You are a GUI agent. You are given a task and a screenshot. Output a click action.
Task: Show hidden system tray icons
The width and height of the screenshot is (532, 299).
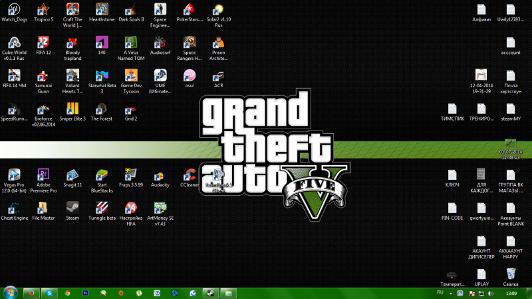coord(451,294)
